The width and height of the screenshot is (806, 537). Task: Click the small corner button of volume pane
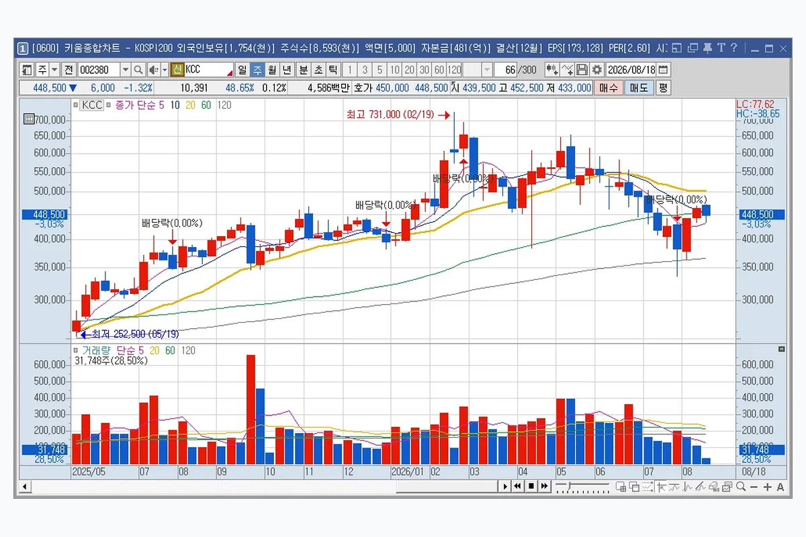(x=780, y=350)
